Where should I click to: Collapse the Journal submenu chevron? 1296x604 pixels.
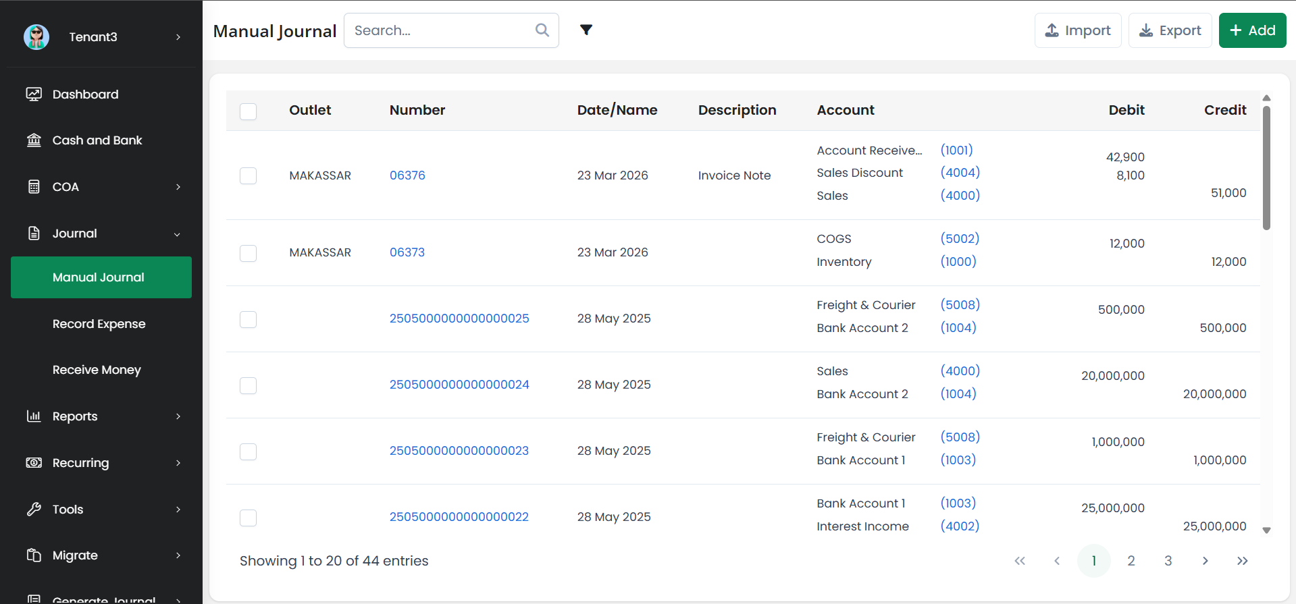[178, 234]
